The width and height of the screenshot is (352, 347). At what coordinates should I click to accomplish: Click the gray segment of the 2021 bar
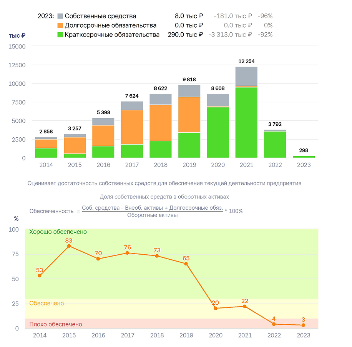pos(246,76)
